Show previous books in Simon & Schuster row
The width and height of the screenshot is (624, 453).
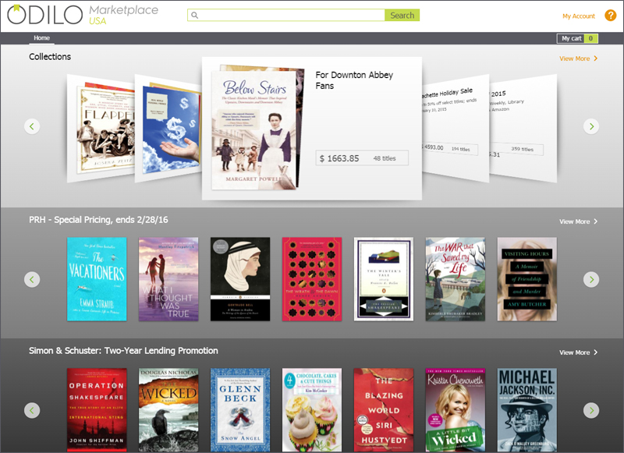(x=32, y=410)
